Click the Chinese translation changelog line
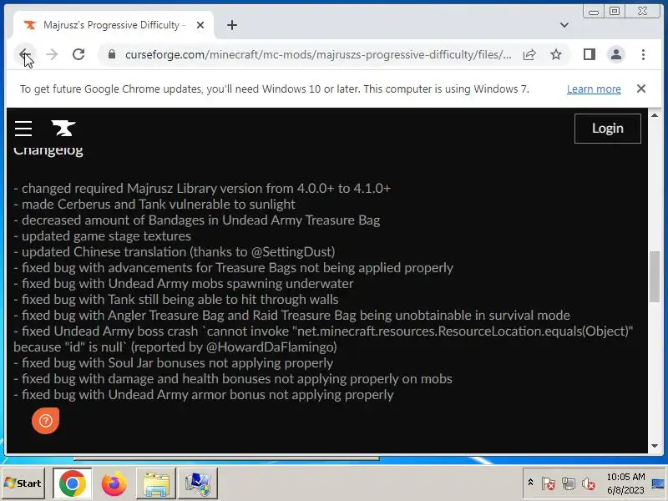668x501 pixels. pos(175,252)
